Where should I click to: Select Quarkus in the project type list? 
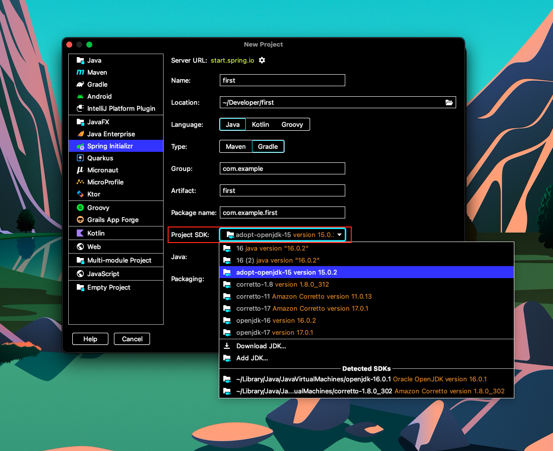click(x=116, y=158)
